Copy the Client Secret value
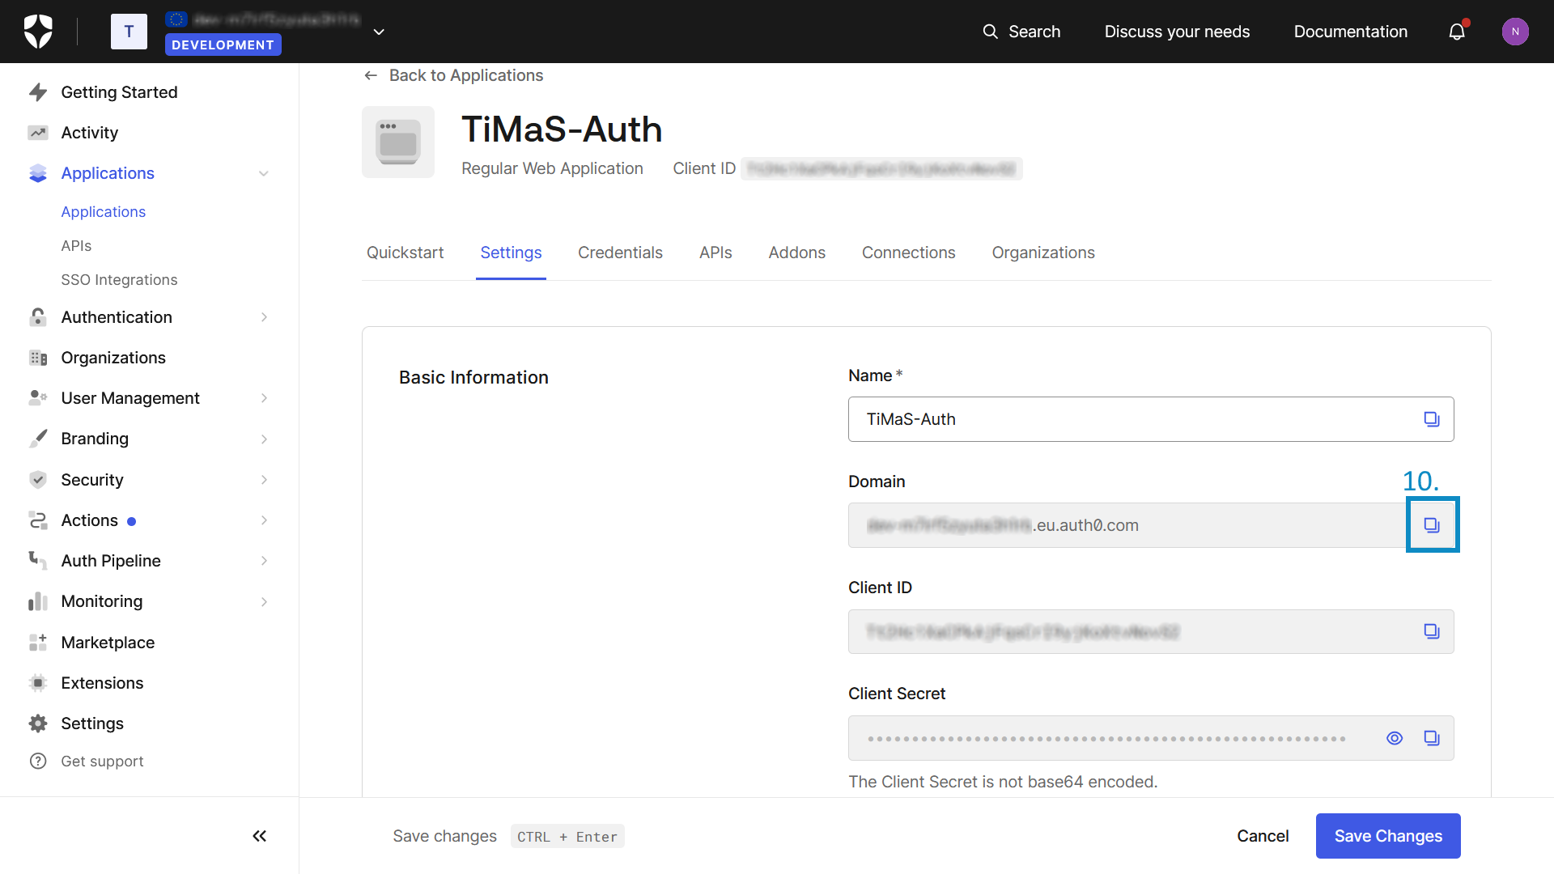This screenshot has width=1554, height=874. (1432, 738)
